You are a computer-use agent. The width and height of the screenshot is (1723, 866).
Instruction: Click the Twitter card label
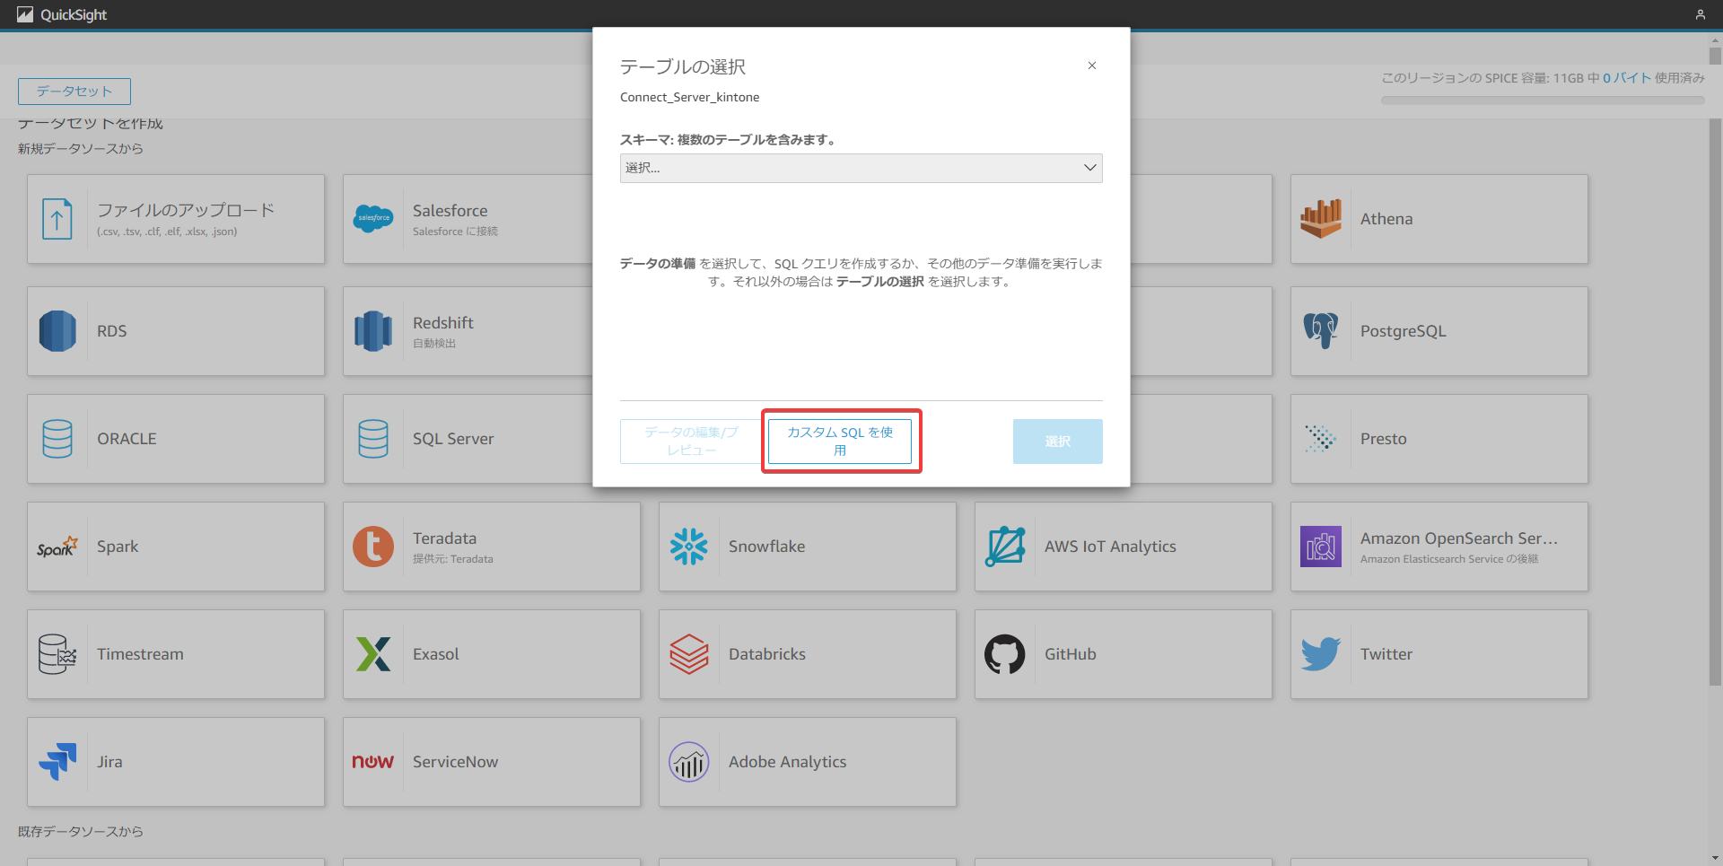[x=1386, y=654]
